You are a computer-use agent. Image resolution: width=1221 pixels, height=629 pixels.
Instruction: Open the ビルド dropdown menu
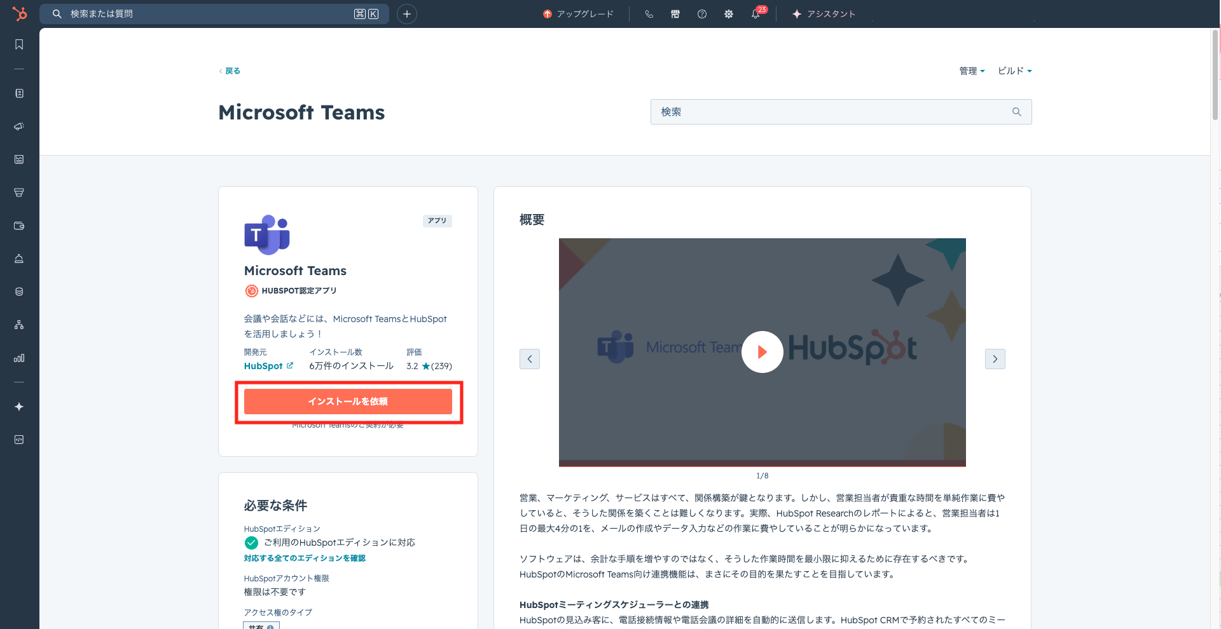coord(1014,71)
